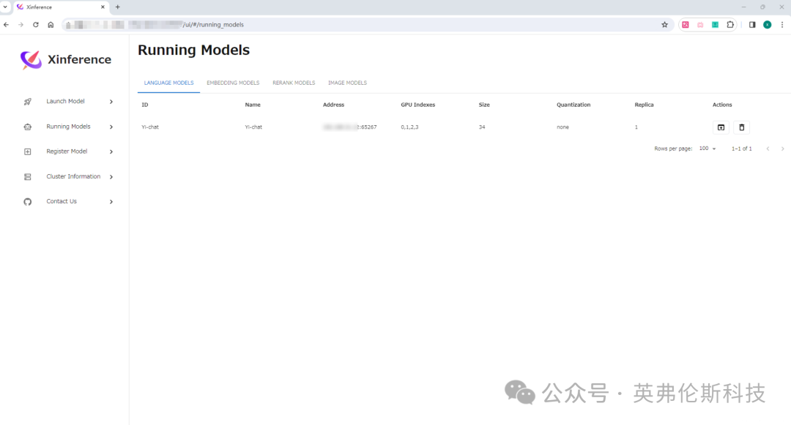Open the Yi-chat model UI icon
The height and width of the screenshot is (425, 791).
tap(721, 127)
